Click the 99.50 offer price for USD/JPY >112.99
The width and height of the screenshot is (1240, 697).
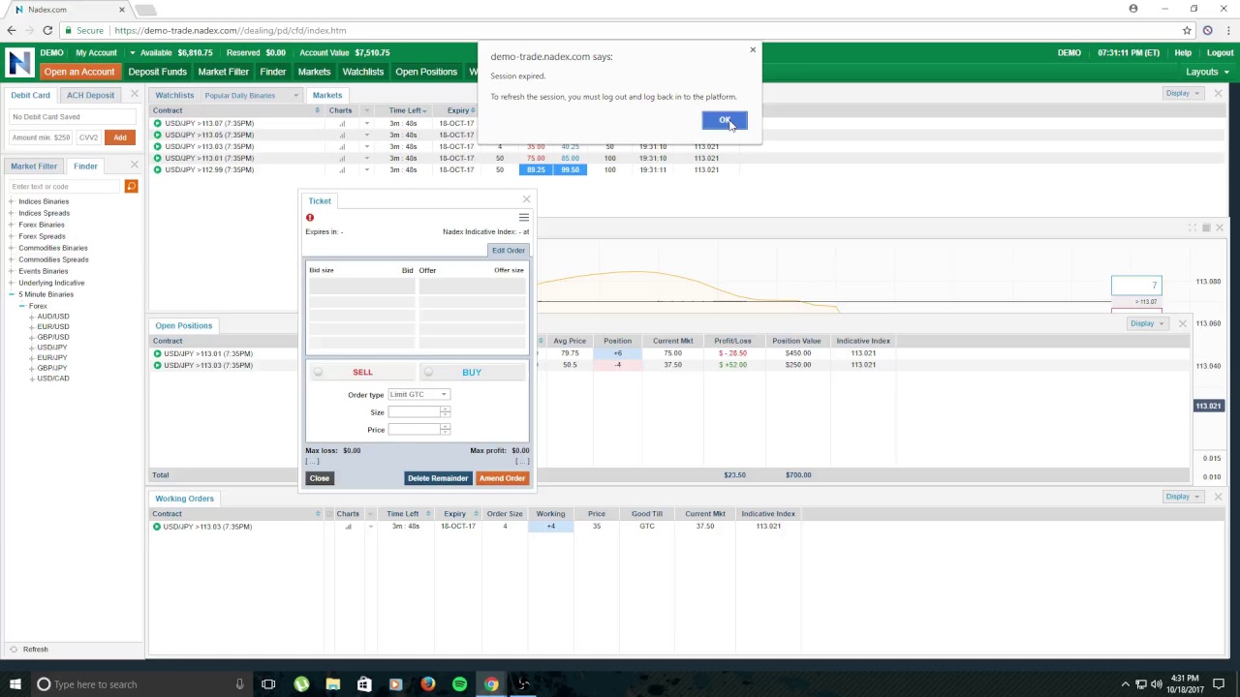coord(570,169)
